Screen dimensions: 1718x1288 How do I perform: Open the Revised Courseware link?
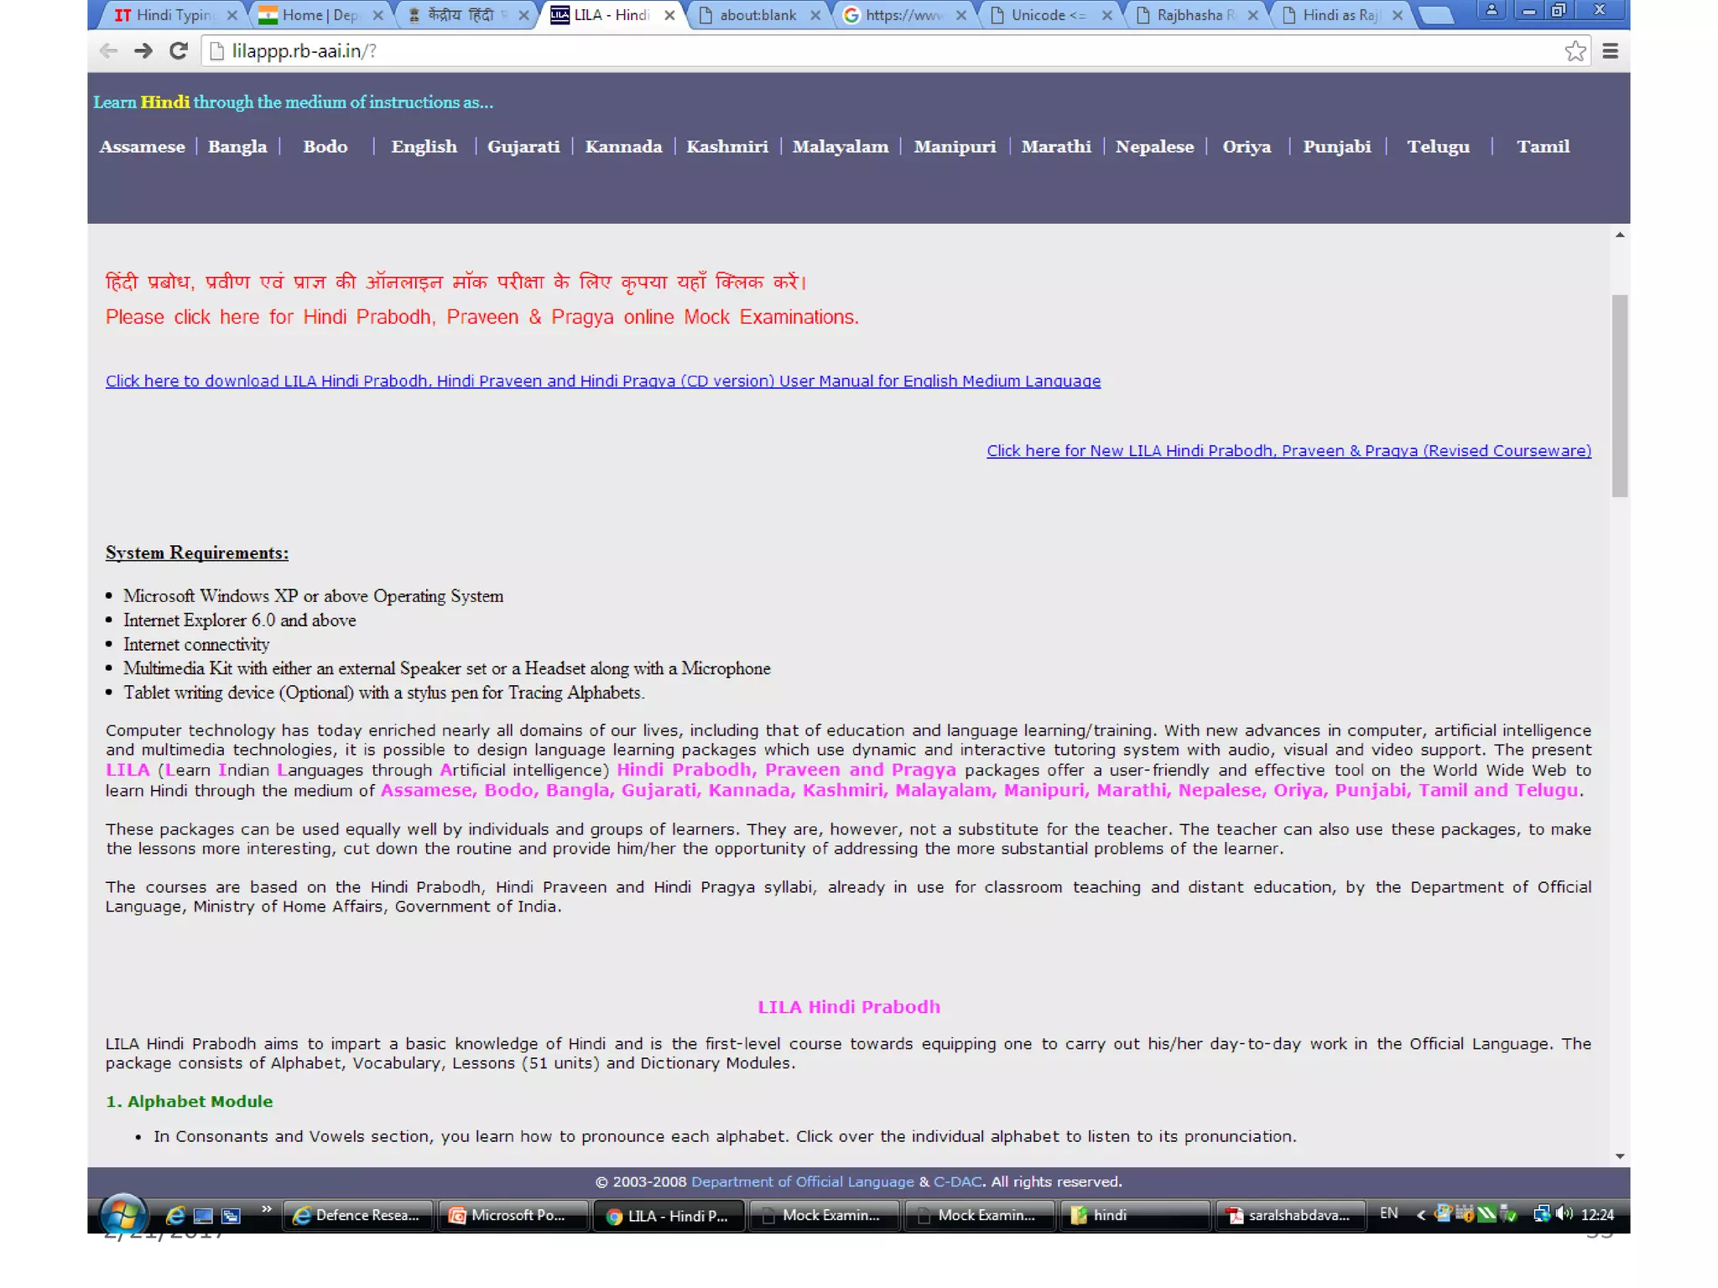click(1288, 451)
